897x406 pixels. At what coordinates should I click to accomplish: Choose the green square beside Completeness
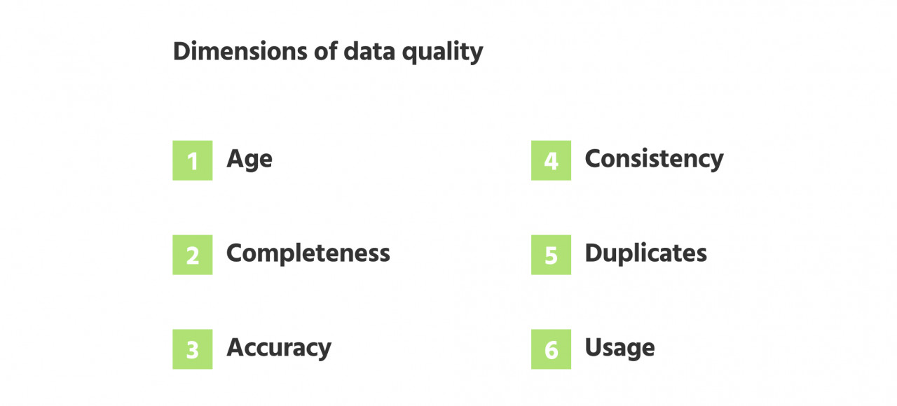[193, 255]
